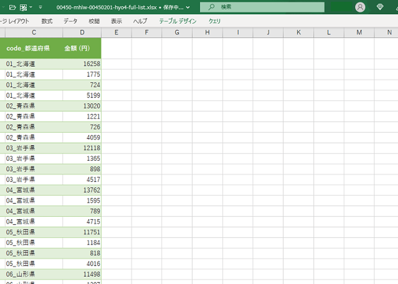
Task: Select column D header
Action: click(x=82, y=32)
